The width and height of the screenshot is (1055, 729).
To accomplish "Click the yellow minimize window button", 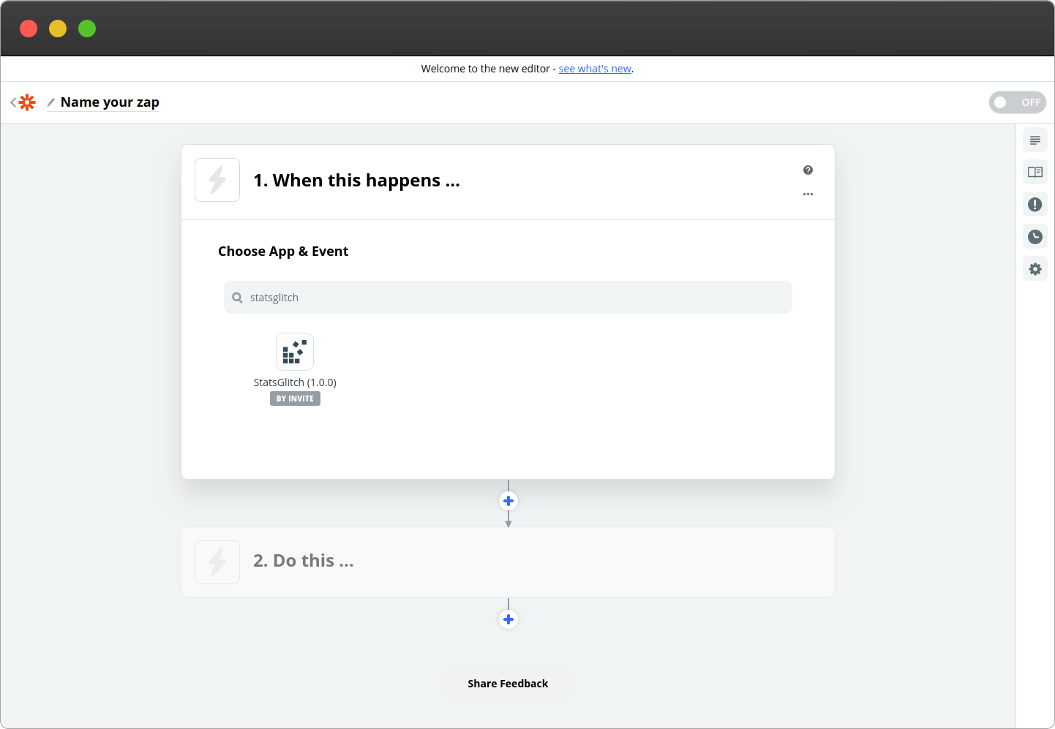I will tap(58, 29).
